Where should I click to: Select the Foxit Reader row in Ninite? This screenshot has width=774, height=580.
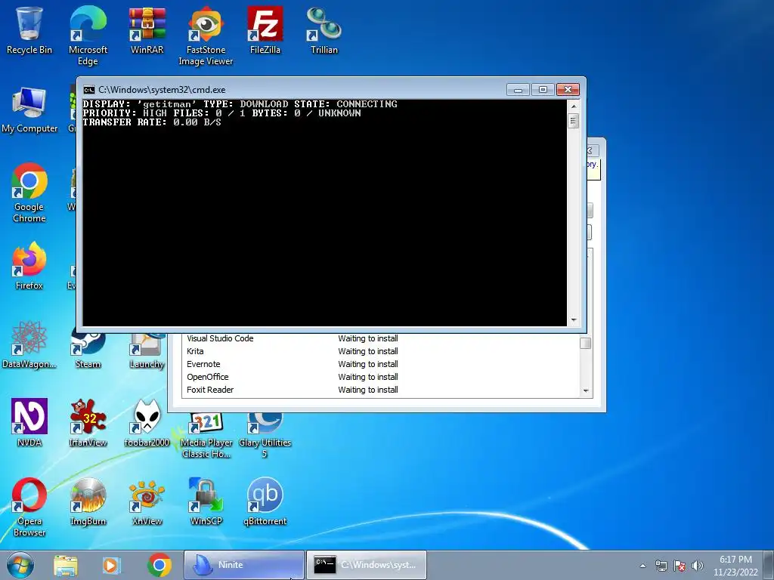[381, 390]
